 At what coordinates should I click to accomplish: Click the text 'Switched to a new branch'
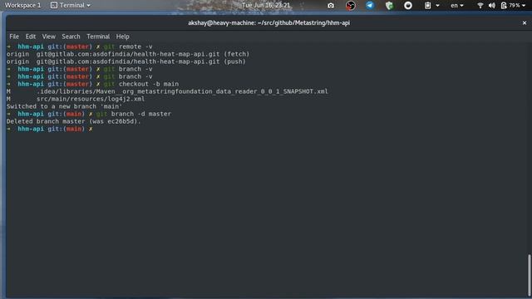52,106
